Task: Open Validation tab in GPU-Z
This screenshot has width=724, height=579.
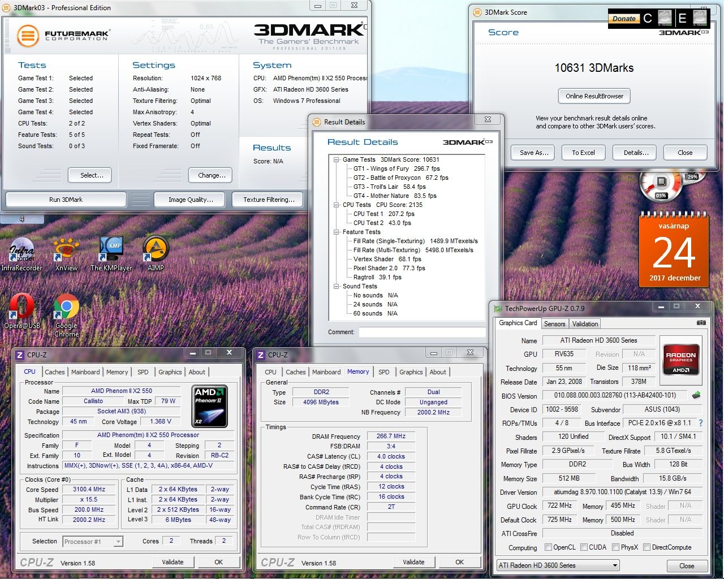Action: (585, 324)
